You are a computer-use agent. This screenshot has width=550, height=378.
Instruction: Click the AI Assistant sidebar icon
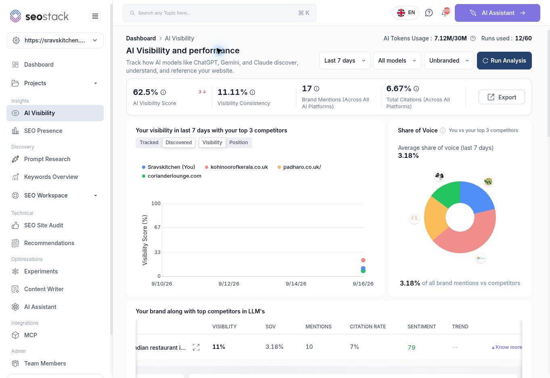15,307
